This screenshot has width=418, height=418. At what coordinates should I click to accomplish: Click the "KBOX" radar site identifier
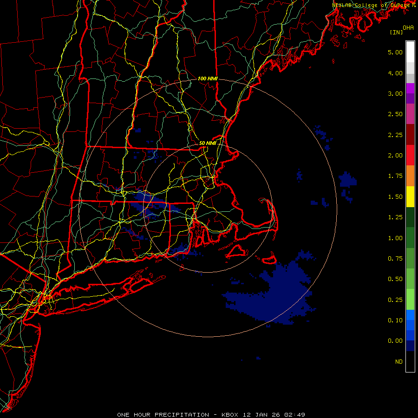[230, 415]
